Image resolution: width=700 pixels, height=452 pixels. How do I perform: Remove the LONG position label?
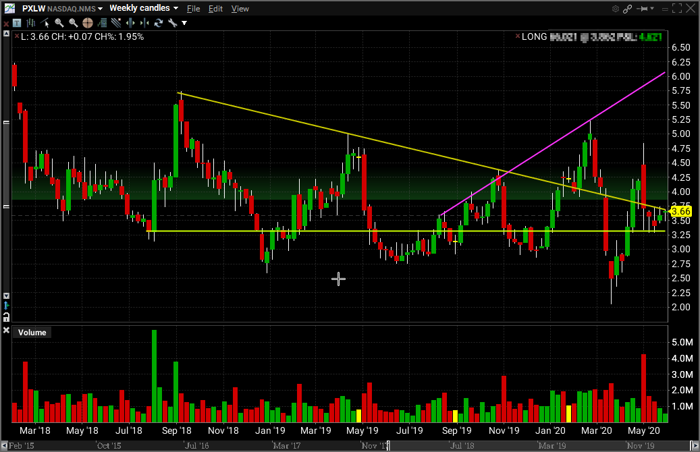pos(518,36)
